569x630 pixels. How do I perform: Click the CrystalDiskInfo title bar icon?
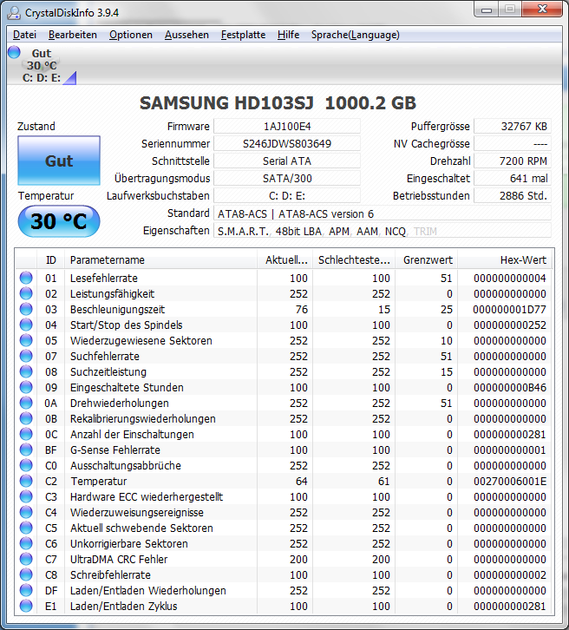tap(14, 13)
